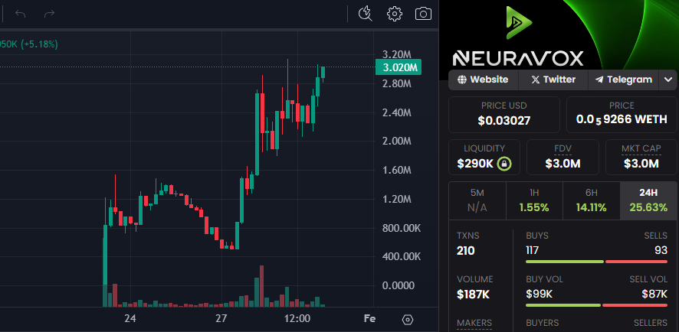The image size is (679, 332).
Task: Click the NeuraVox logo banner
Action: [x=559, y=34]
